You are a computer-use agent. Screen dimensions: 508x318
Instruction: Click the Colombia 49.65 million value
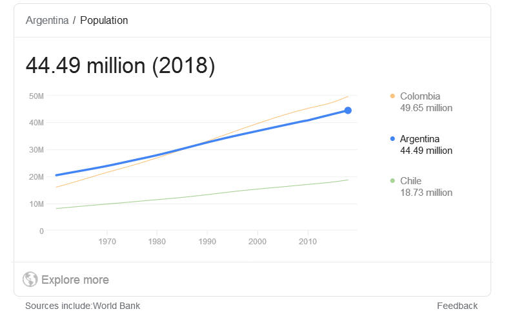(426, 108)
